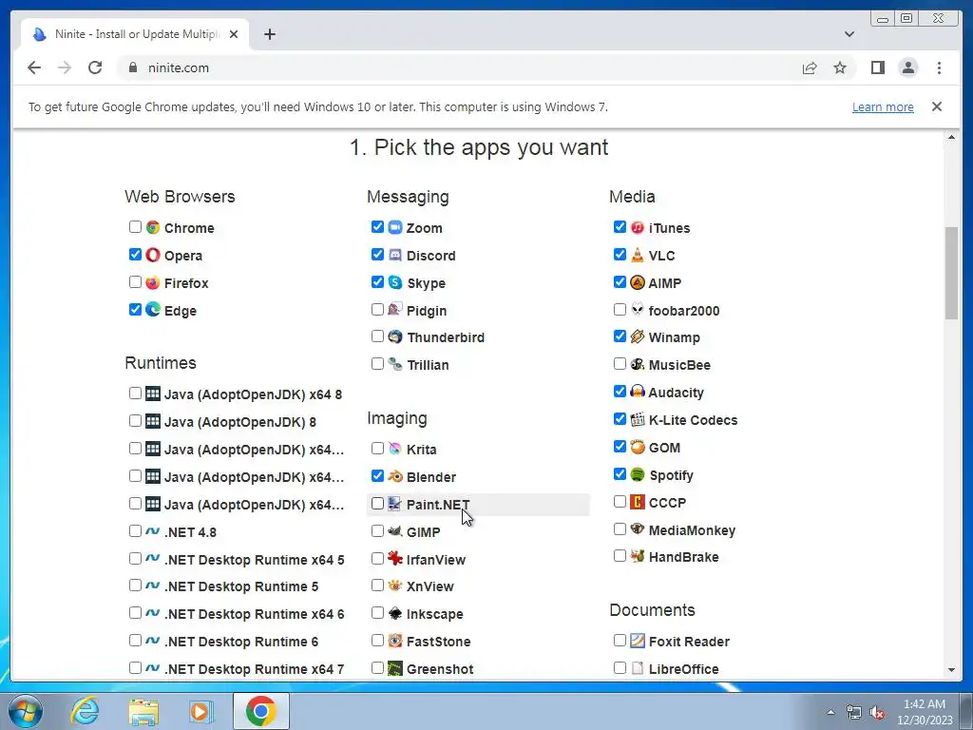Viewport: 973px width, 730px height.
Task: Click the iTunes app icon
Action: click(x=638, y=227)
